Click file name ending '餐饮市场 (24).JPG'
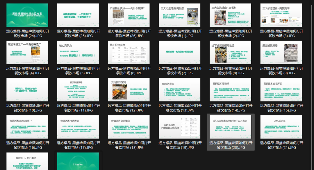The image size is (314, 170). click(28, 34)
